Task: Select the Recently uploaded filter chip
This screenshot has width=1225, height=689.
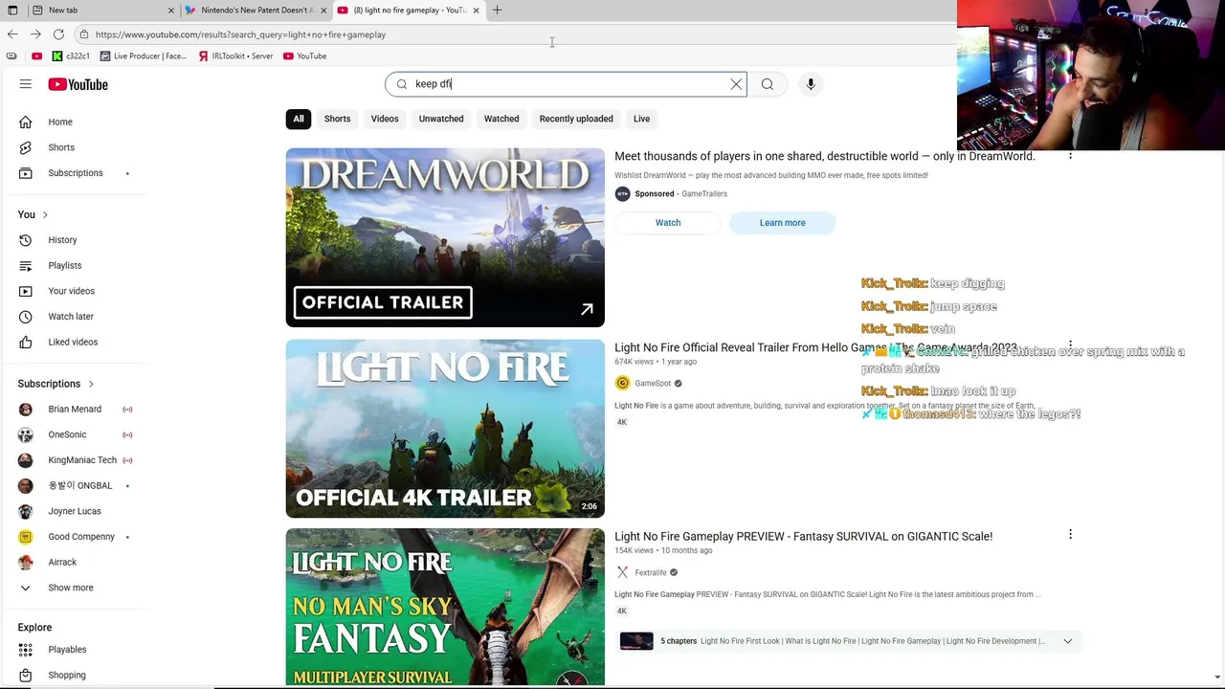Action: [576, 119]
